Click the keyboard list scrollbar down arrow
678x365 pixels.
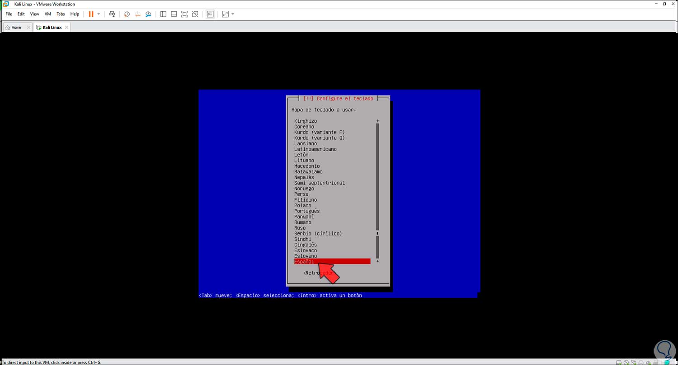[377, 262]
